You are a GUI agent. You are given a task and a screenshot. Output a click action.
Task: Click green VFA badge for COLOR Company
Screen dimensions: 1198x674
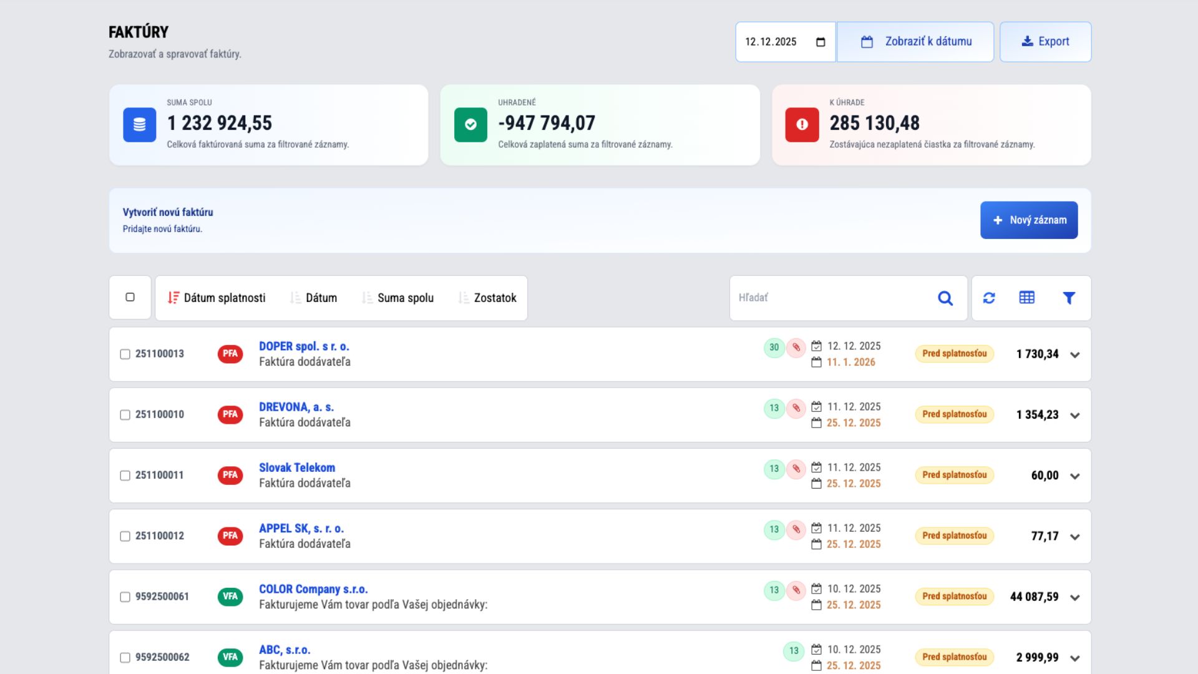click(230, 597)
